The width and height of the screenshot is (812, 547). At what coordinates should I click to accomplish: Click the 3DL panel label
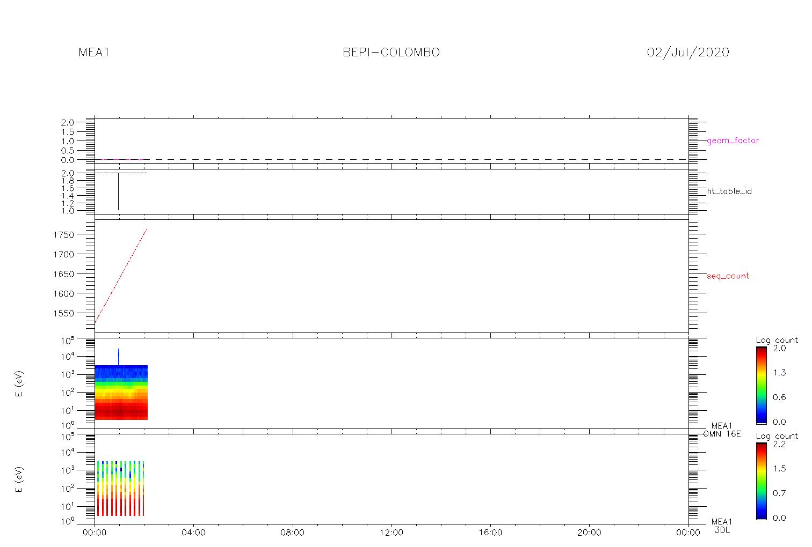(x=722, y=530)
